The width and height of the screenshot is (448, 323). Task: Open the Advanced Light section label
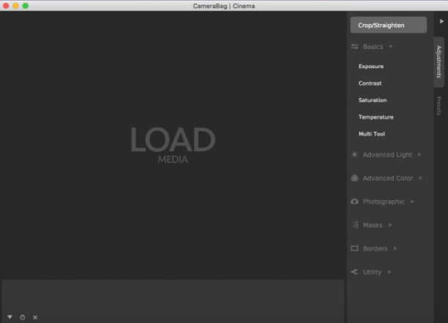(x=387, y=155)
